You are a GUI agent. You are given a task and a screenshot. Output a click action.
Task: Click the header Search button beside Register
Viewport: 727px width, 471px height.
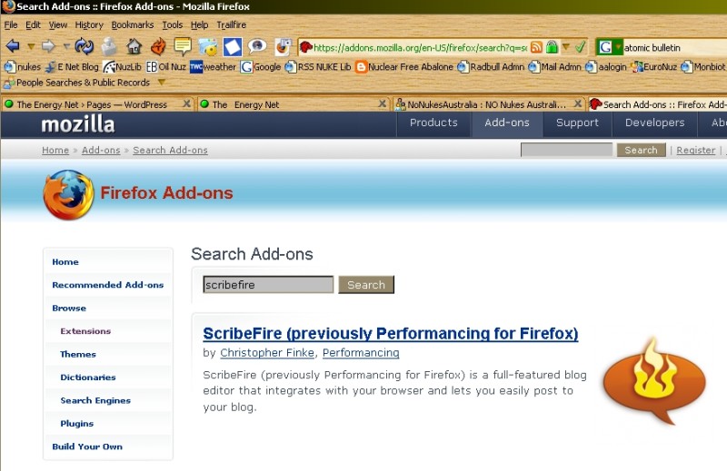(x=641, y=150)
